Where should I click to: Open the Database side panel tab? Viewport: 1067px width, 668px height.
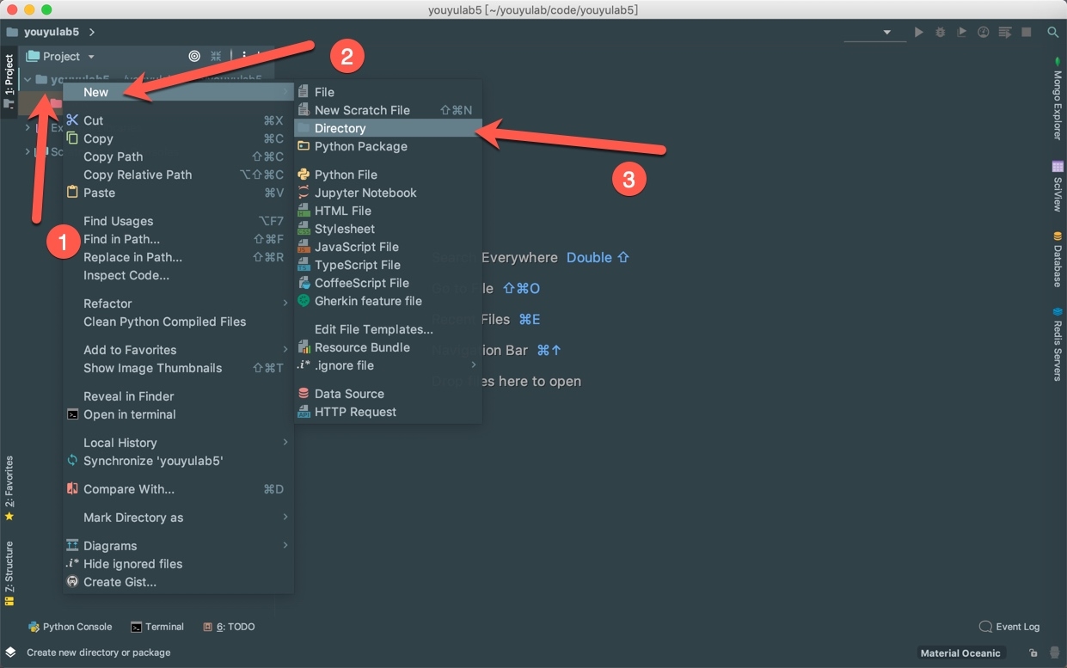coord(1058,260)
